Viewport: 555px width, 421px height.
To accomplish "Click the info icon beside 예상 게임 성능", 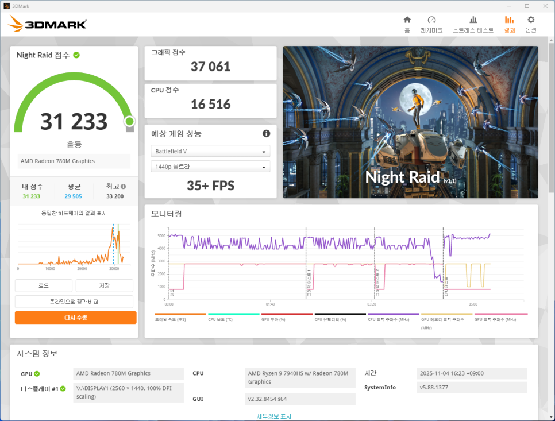I will pyautogui.click(x=266, y=133).
